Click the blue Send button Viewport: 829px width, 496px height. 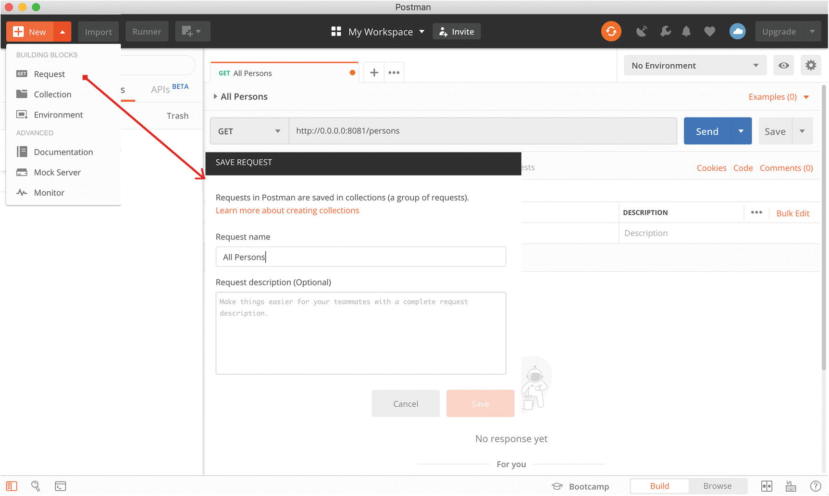click(707, 131)
